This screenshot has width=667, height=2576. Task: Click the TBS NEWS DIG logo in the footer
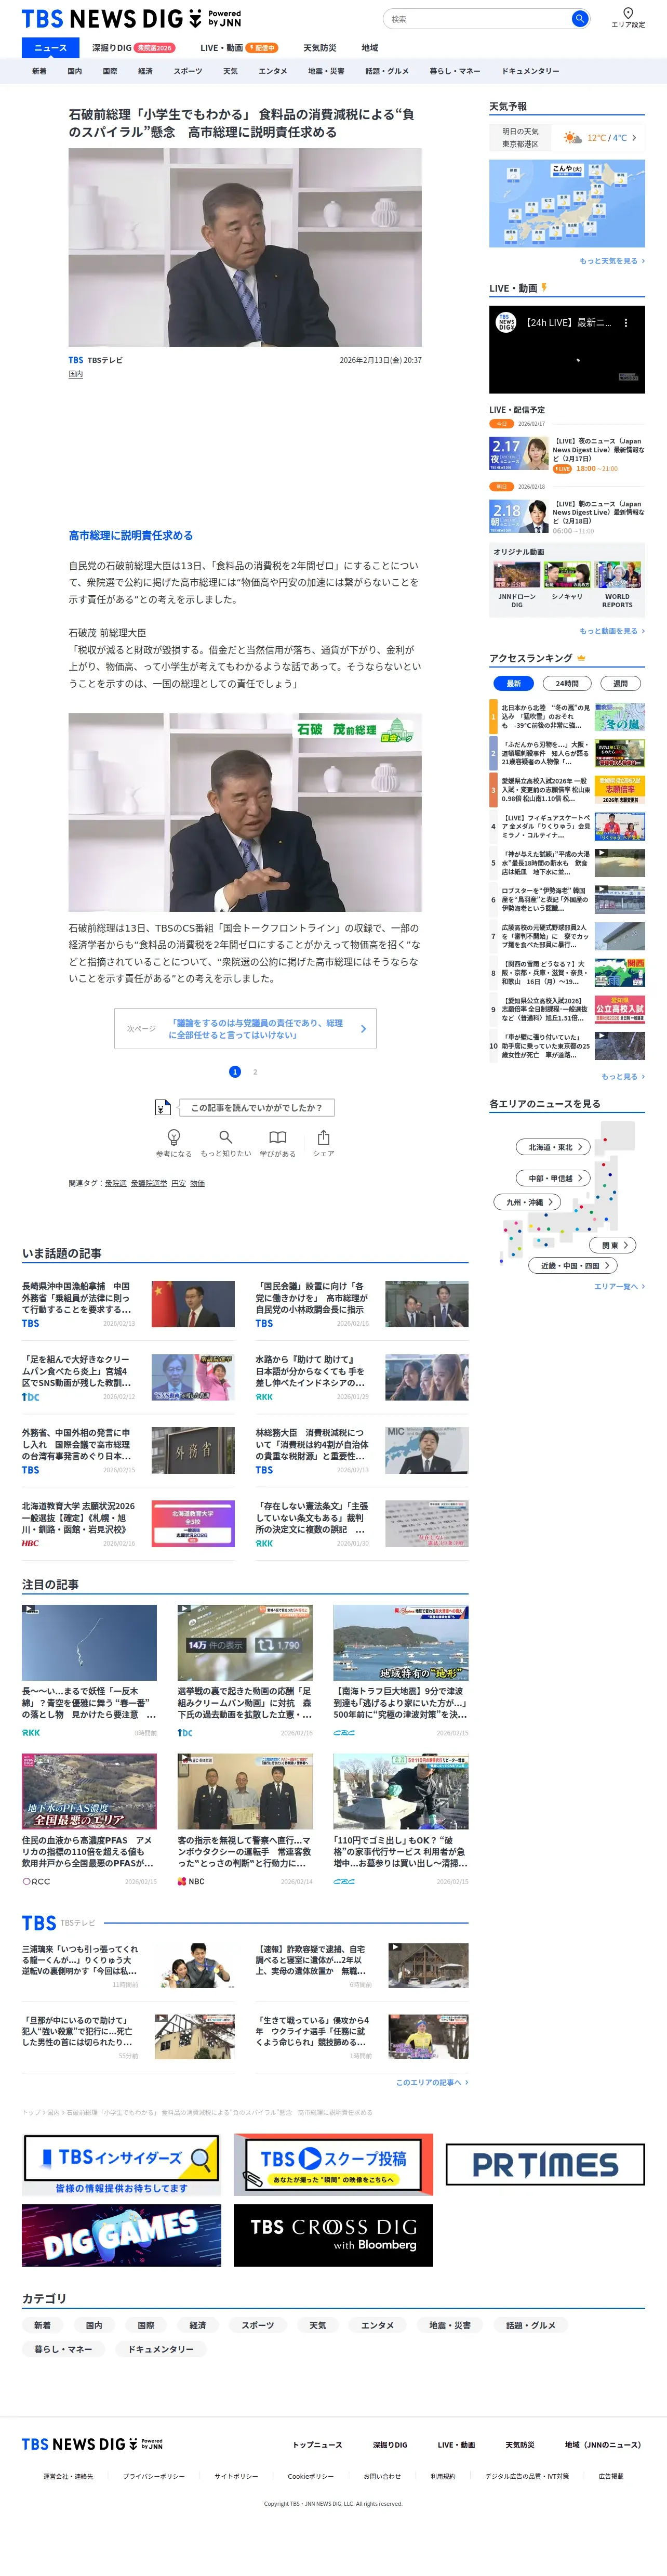point(92,2444)
